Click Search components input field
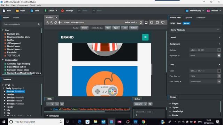Screen dimensions: 223x125 (x=20, y=24)
